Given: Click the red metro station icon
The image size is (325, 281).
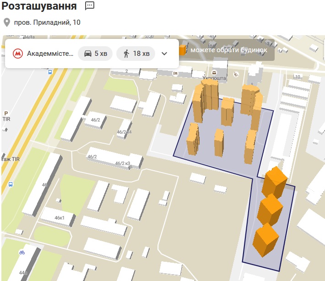Looking at the screenshot, I should coord(18,54).
